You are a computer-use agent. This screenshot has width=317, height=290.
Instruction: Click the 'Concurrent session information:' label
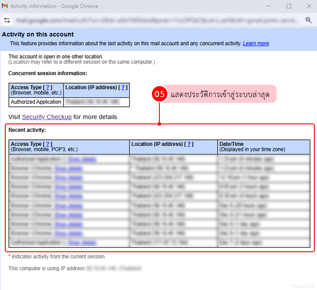tap(48, 73)
